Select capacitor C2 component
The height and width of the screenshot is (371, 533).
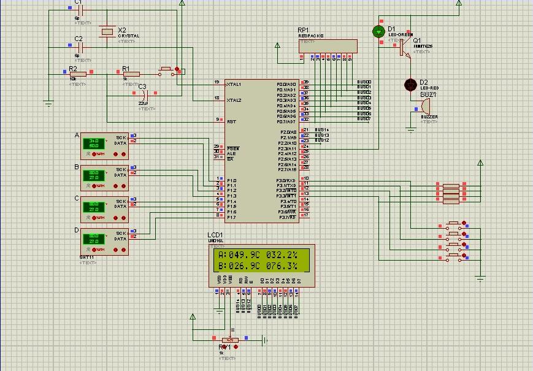click(80, 47)
